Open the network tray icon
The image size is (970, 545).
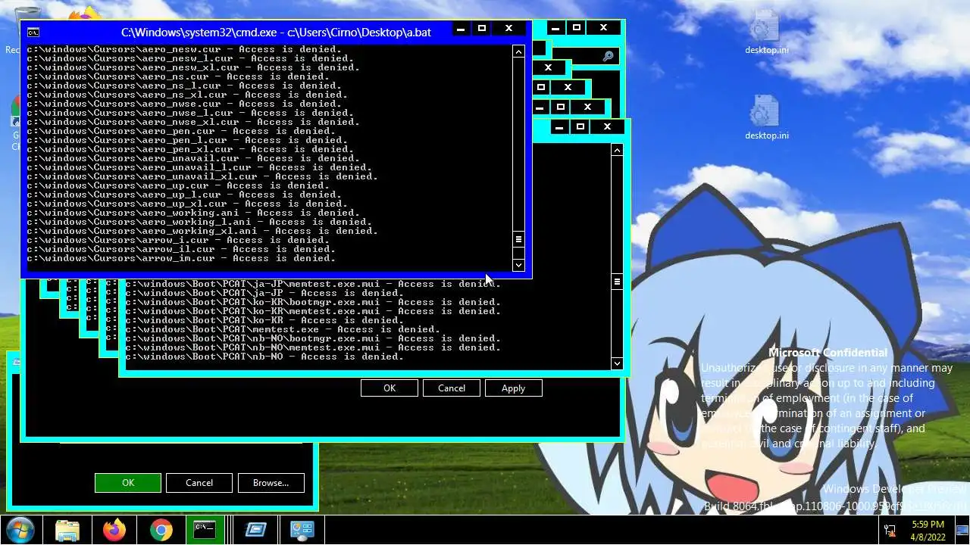890,530
